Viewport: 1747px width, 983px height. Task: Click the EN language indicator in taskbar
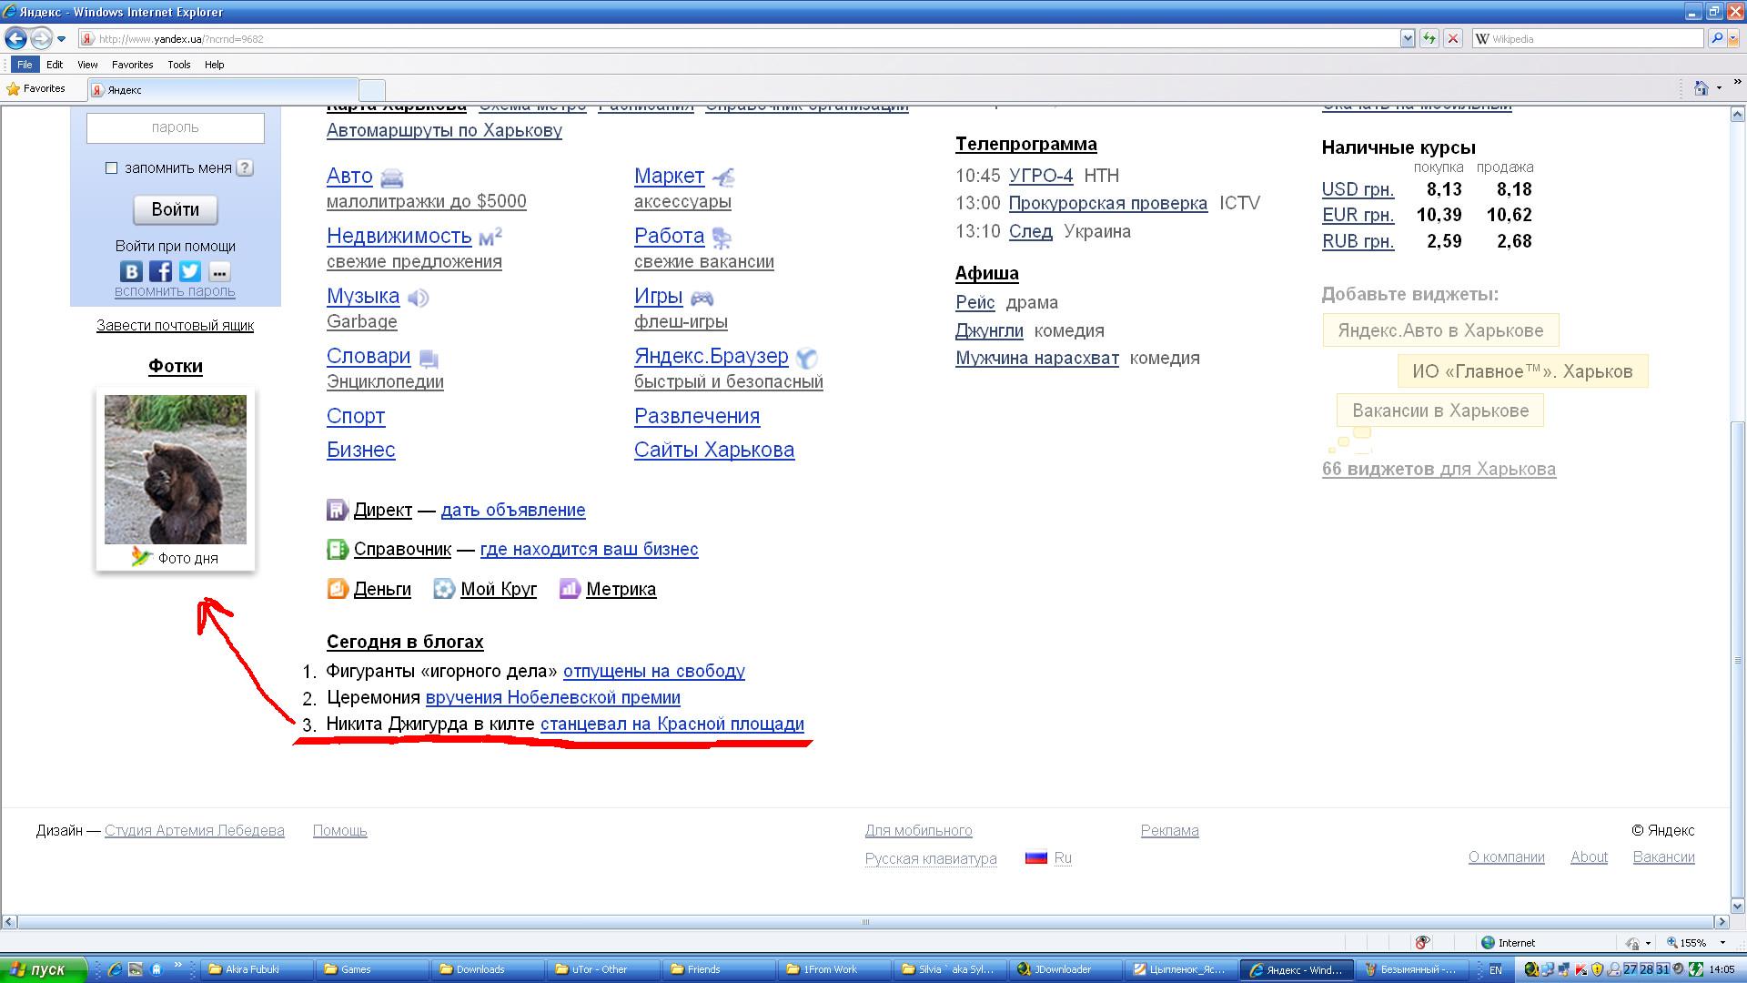click(x=1495, y=969)
